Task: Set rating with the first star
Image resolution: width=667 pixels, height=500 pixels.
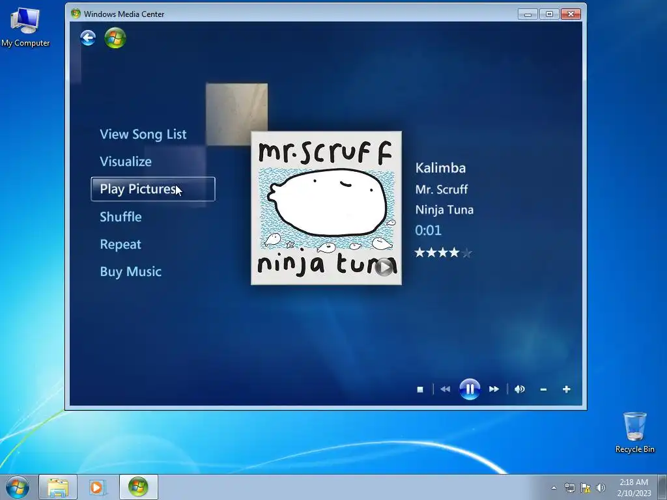Action: pyautogui.click(x=420, y=253)
